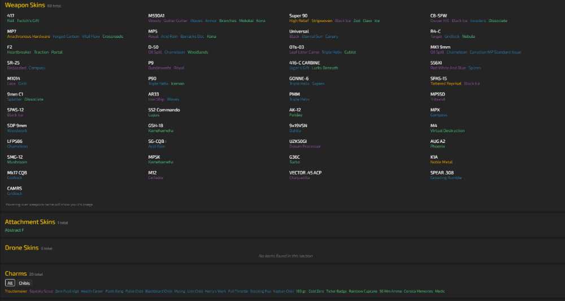Click the Universal weapon skins heading
Screen dimensions: 565x301
299,31
